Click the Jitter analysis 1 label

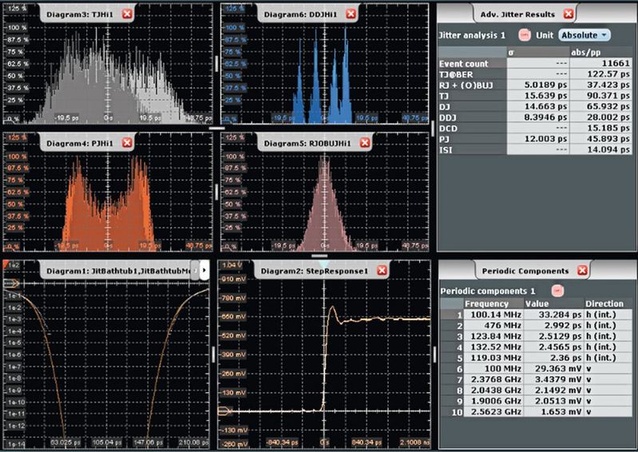pyautogui.click(x=472, y=35)
